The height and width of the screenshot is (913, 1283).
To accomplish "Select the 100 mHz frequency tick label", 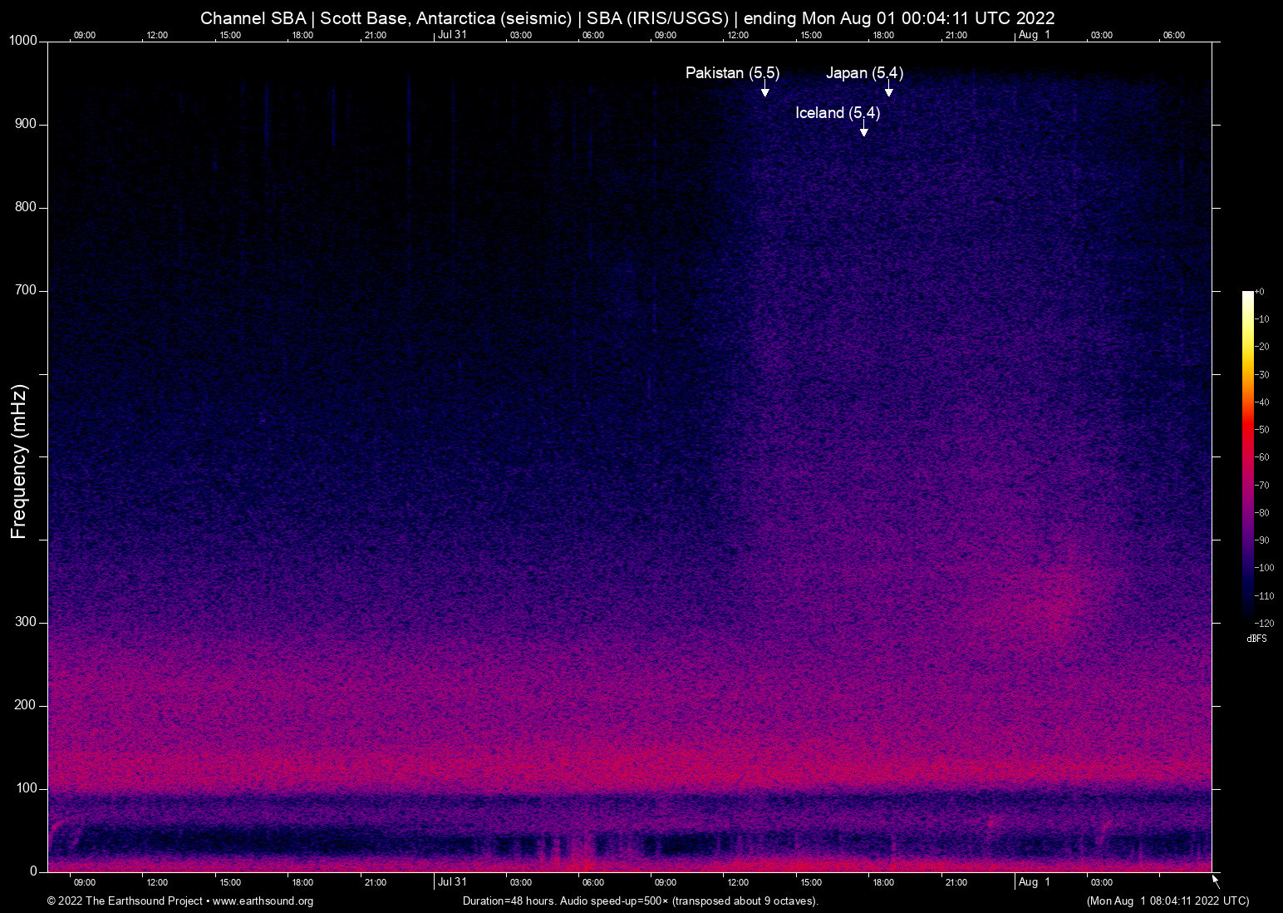I will [27, 787].
